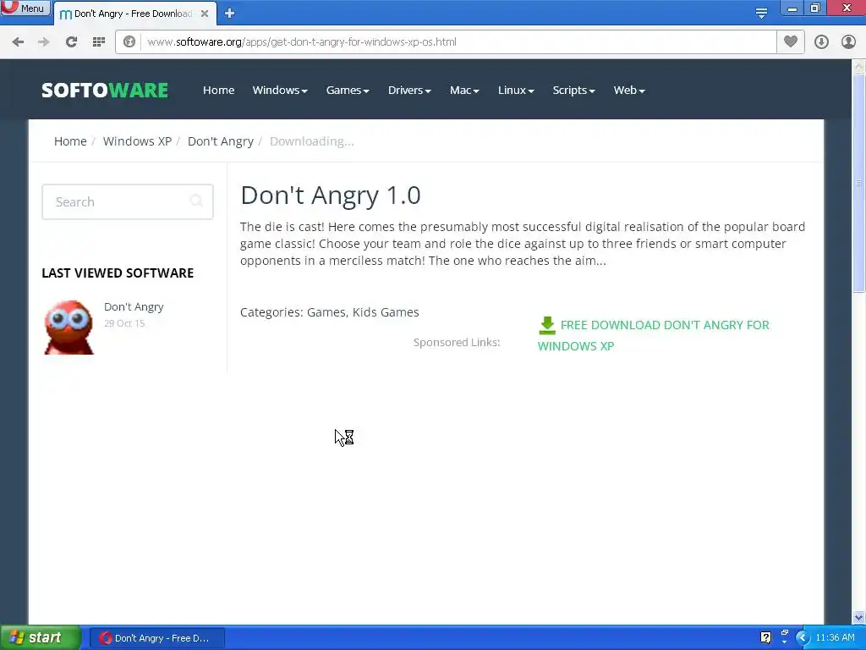
Task: Click the sidebar Search input field
Action: [128, 201]
